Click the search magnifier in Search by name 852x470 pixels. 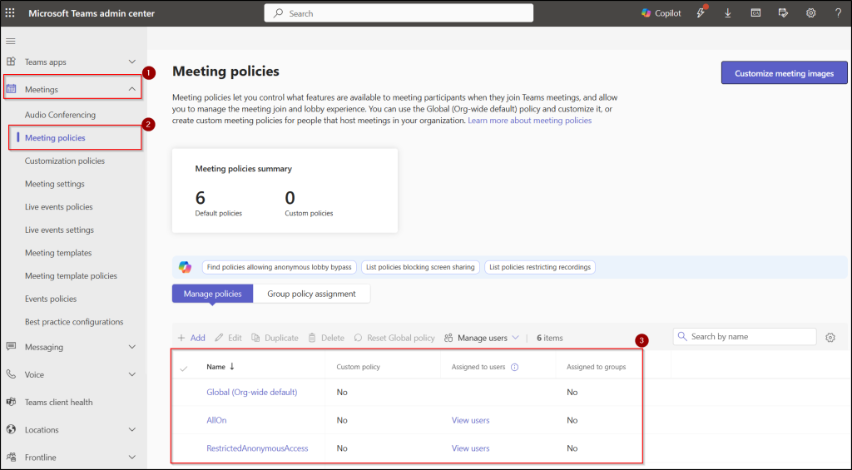pyautogui.click(x=682, y=336)
